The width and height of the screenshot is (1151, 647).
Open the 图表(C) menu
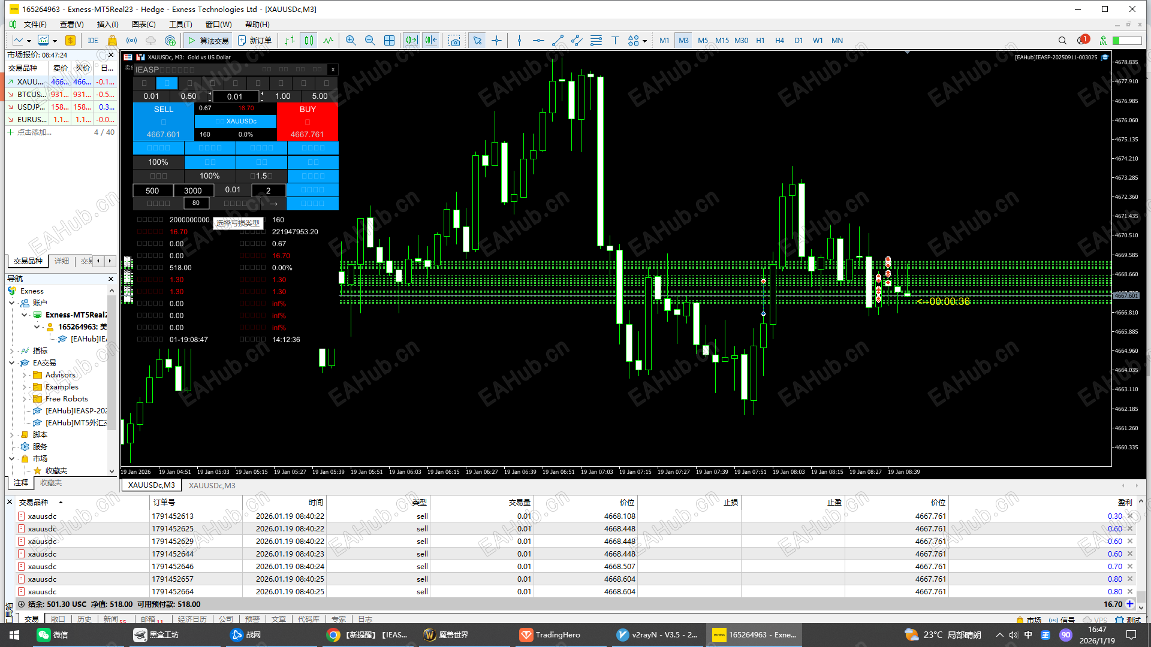pos(143,25)
